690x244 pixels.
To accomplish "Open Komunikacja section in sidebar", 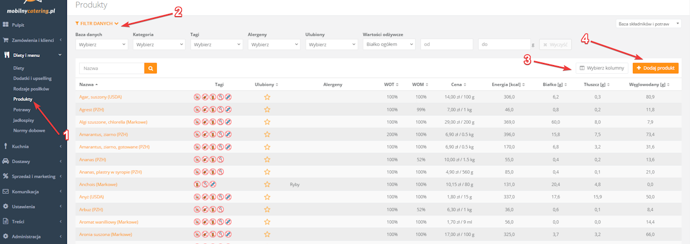I will (x=25, y=191).
